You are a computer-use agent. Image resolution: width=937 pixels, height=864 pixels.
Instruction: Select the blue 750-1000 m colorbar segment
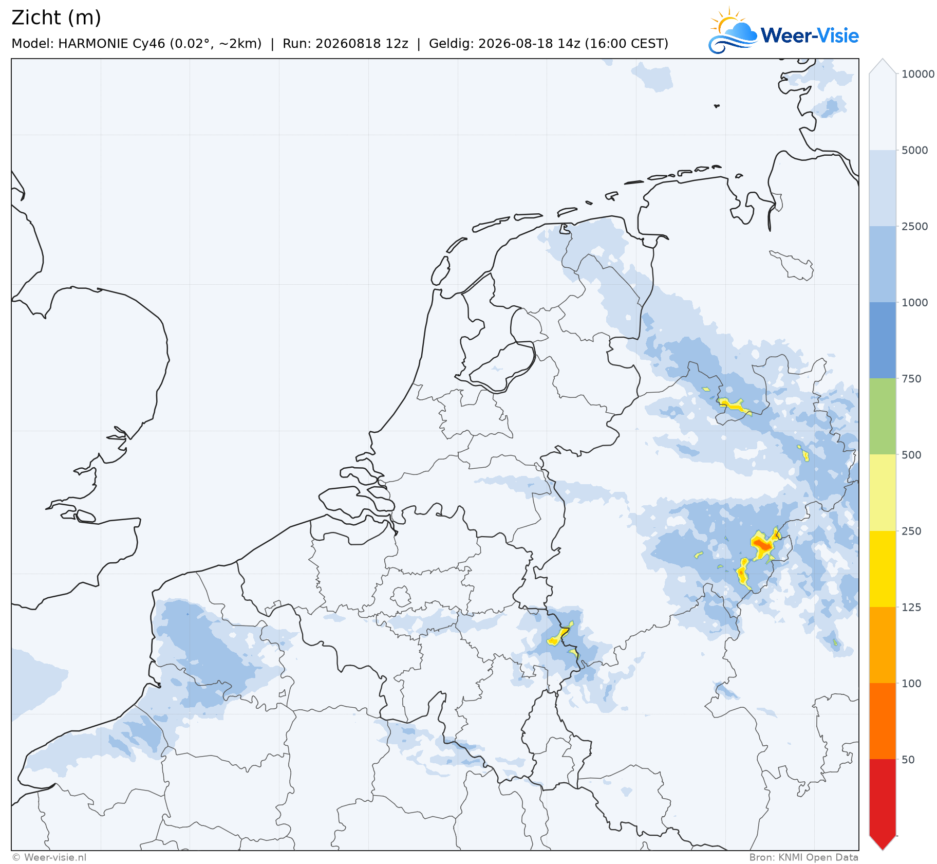[883, 340]
